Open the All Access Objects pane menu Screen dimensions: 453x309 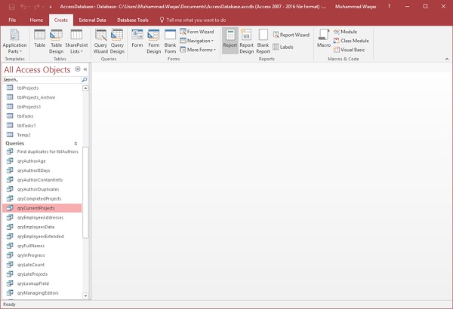78,69
